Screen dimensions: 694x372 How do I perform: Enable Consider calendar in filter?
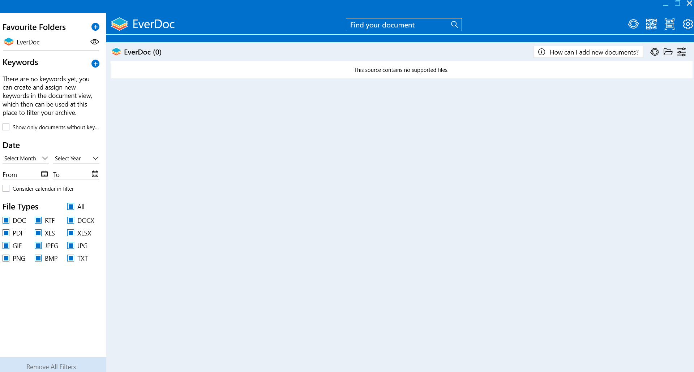point(6,189)
